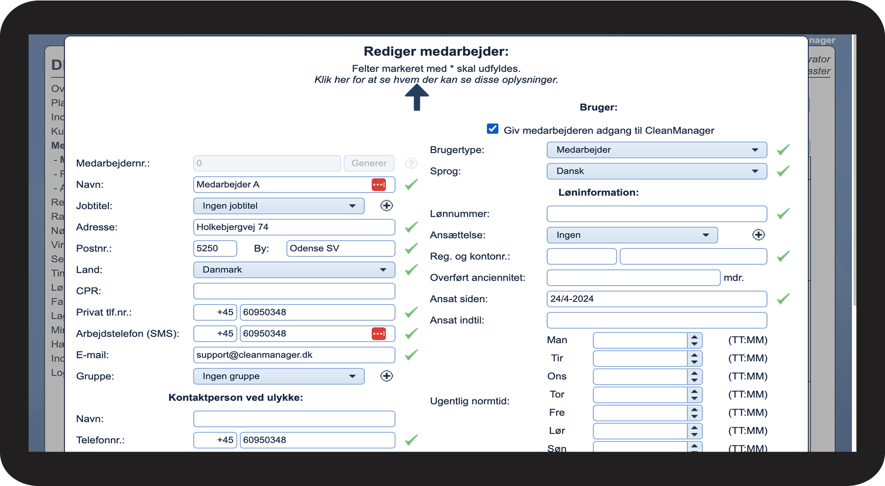This screenshot has height=486, width=885.
Task: Click the help question mark beside Generer
Action: [x=411, y=163]
